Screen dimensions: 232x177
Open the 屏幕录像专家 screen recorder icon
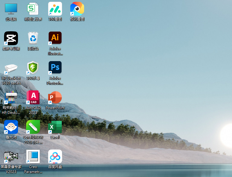point(11,157)
